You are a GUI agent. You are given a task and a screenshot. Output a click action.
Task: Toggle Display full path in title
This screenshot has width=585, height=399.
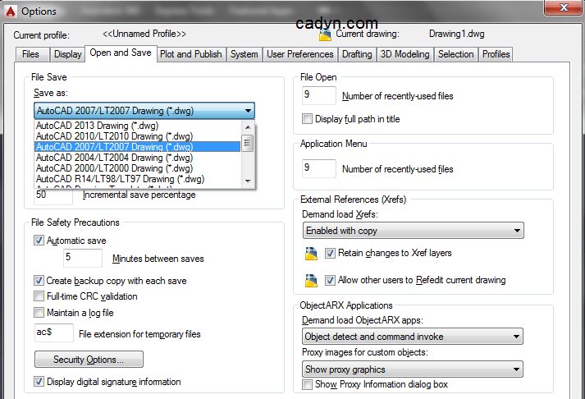pos(307,119)
